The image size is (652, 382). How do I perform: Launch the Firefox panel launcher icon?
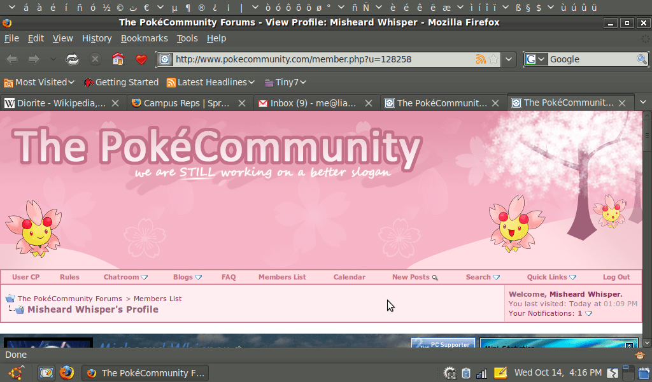point(66,373)
